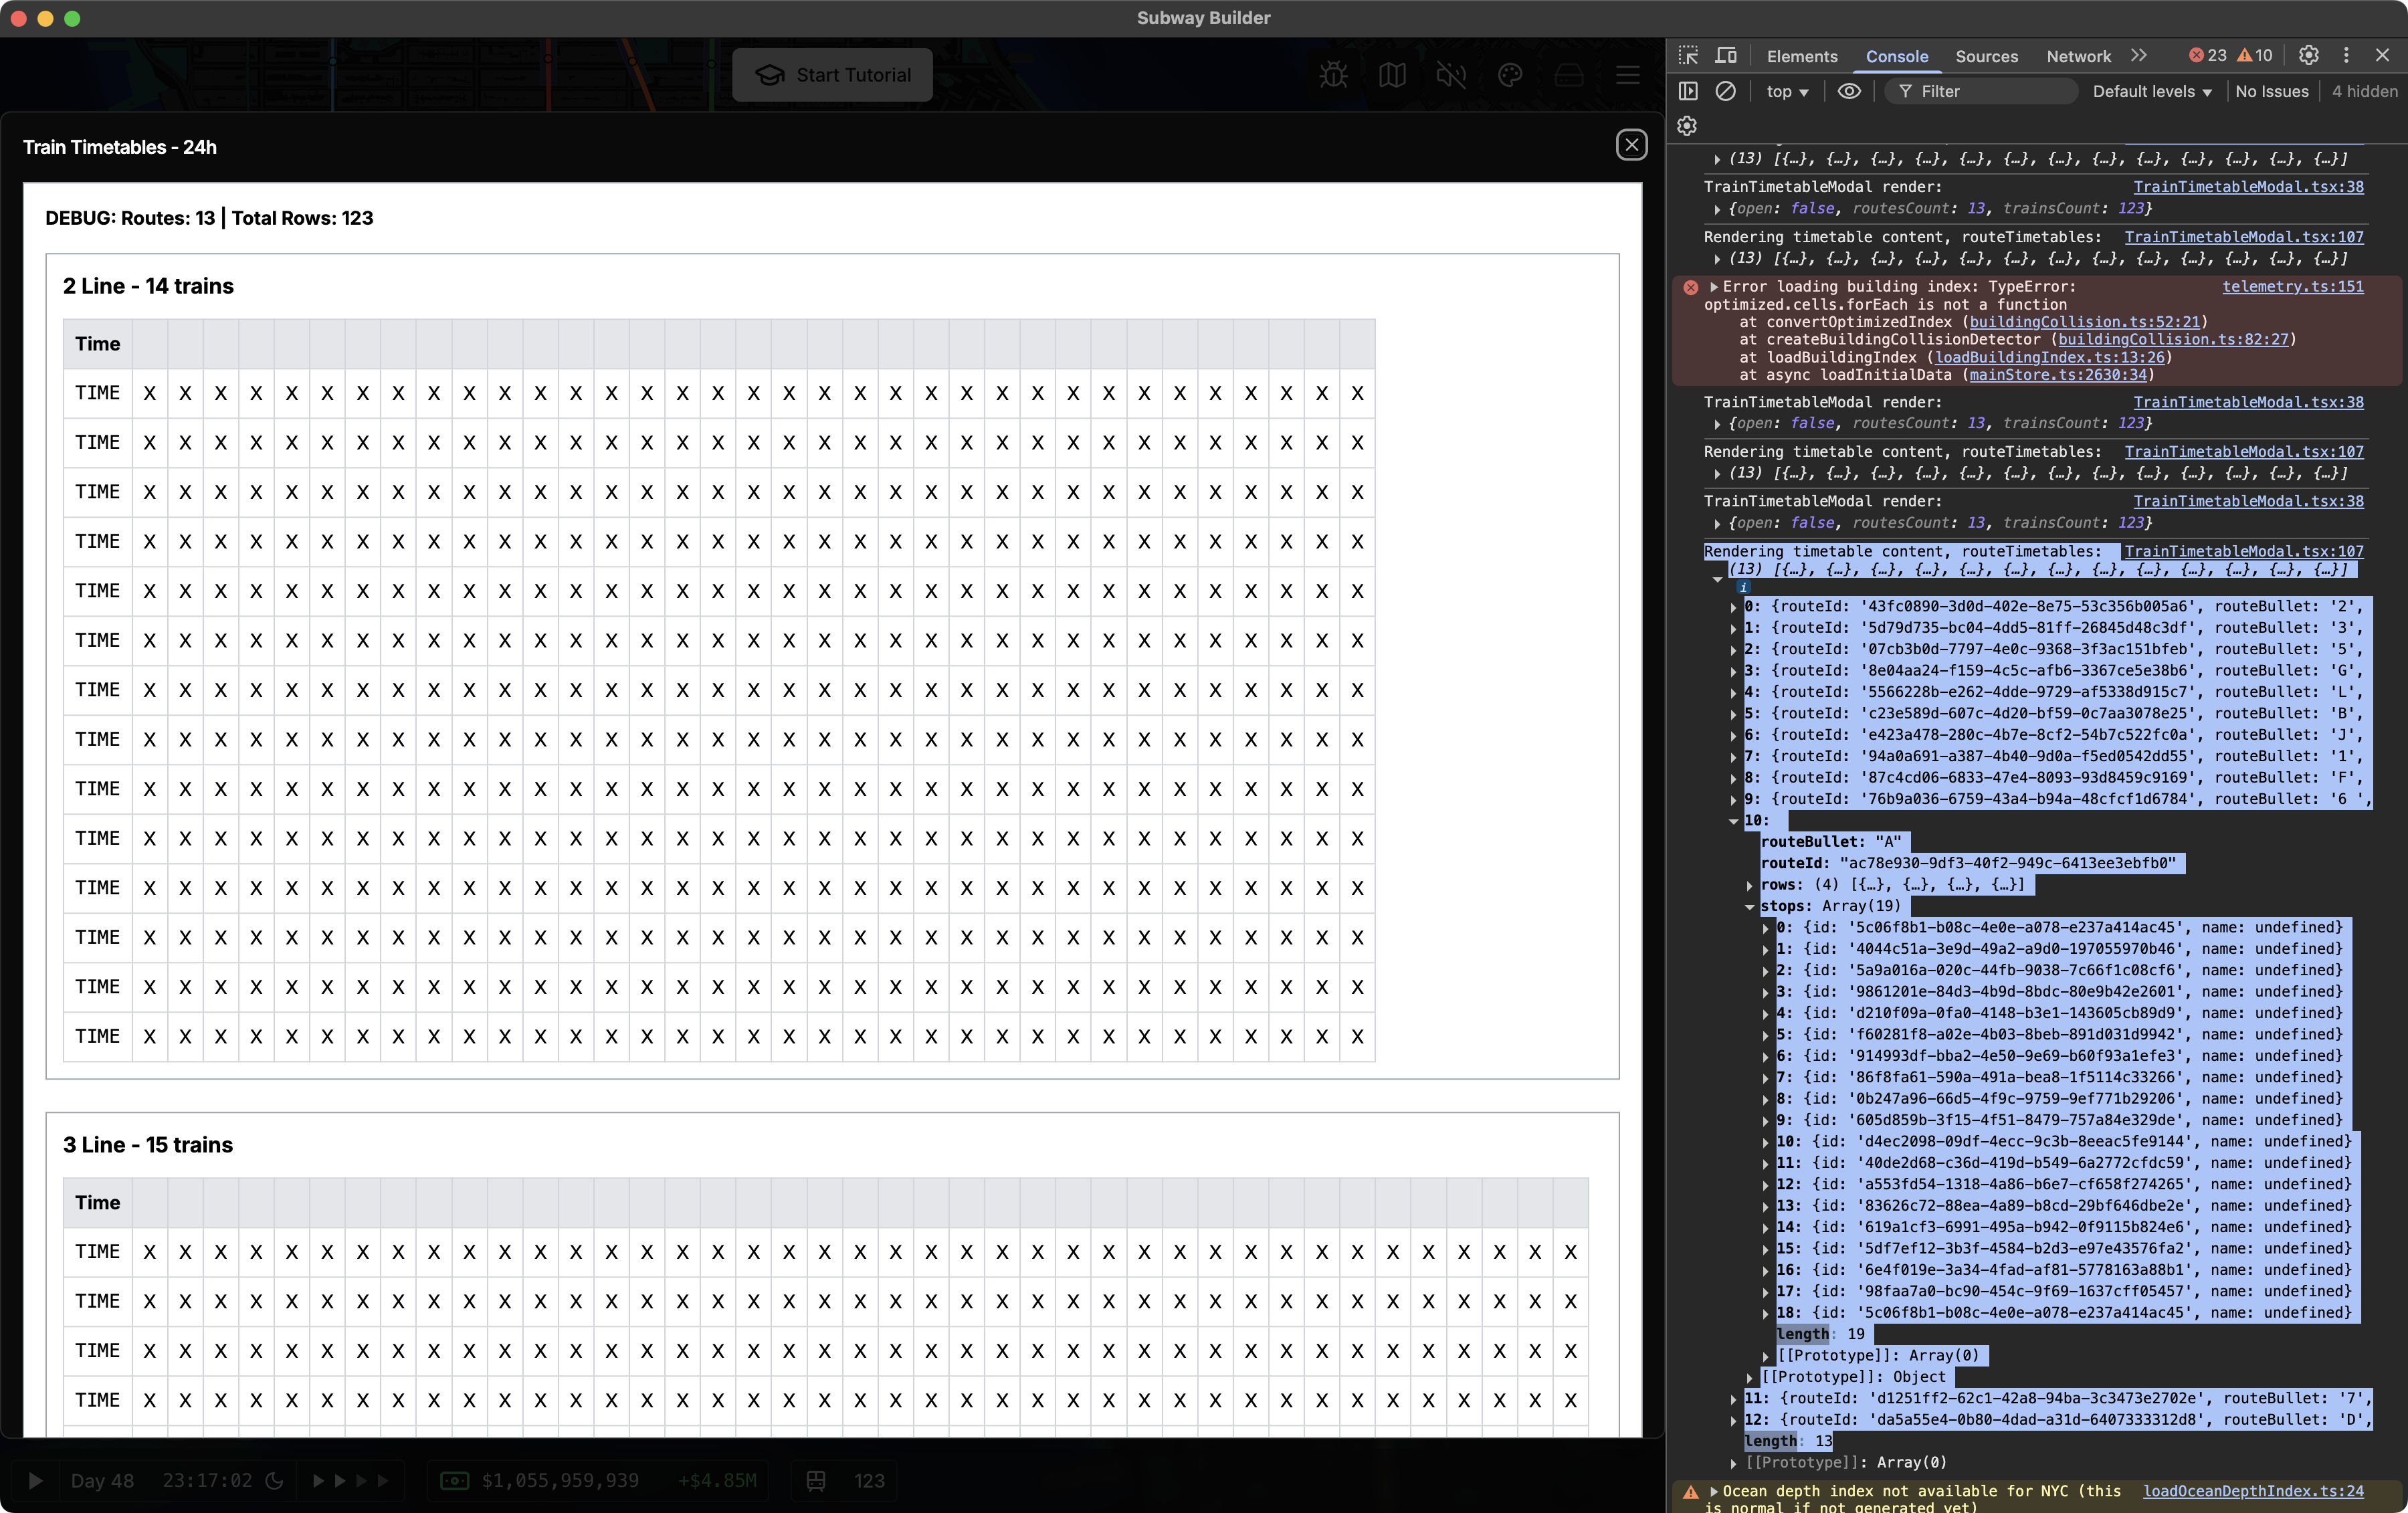
Task: Open the debug bug icon in the toolbar
Action: tap(1333, 75)
